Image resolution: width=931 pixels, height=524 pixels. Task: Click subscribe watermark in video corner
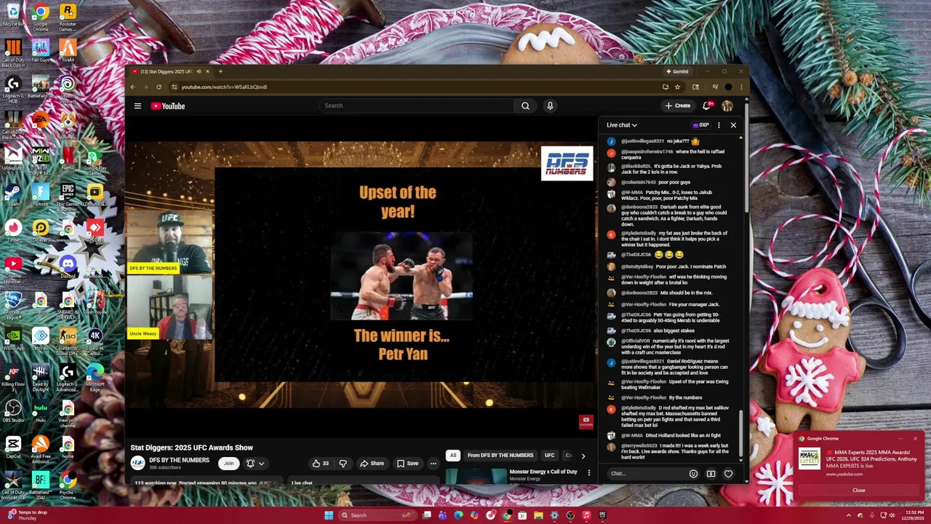click(586, 421)
